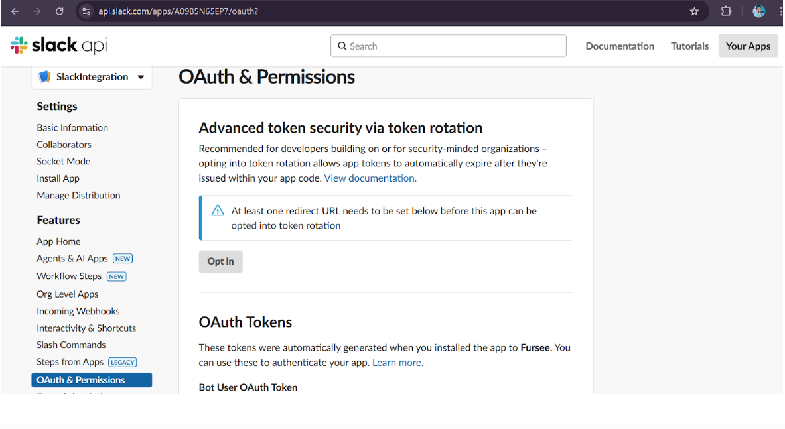Expand the SlackIntegration app dropdown arrow

(x=141, y=77)
